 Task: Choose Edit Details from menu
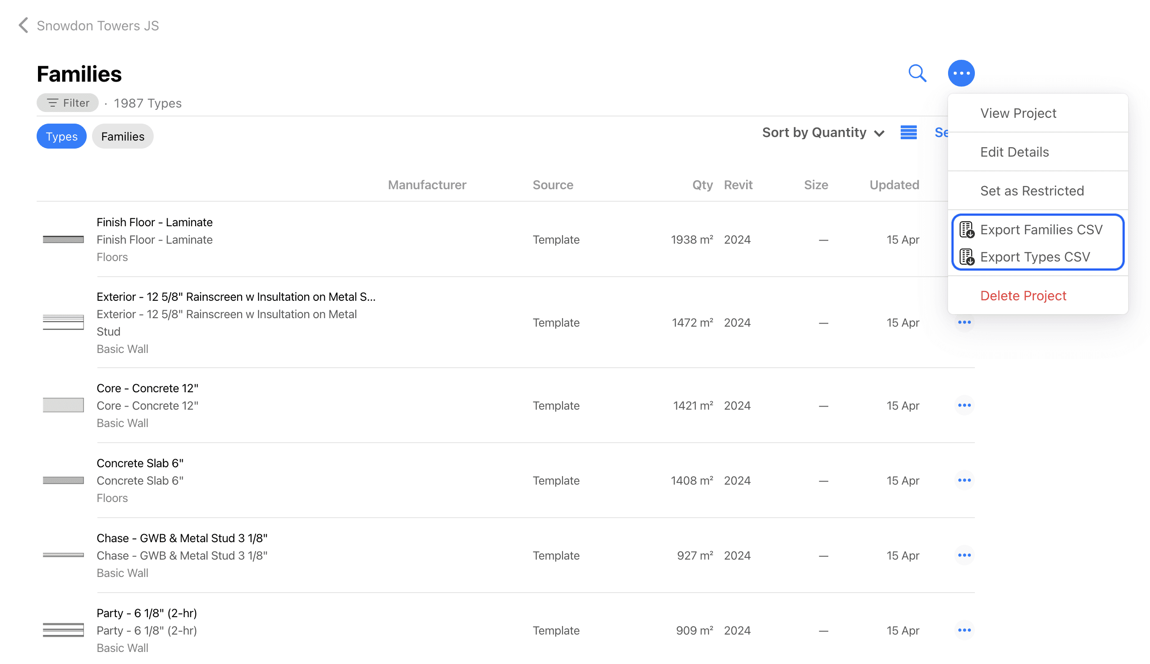click(1014, 152)
